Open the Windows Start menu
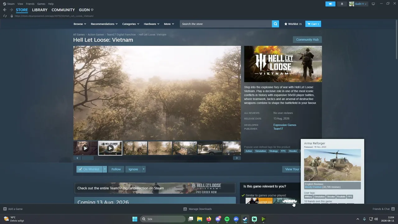 [x=135, y=219]
